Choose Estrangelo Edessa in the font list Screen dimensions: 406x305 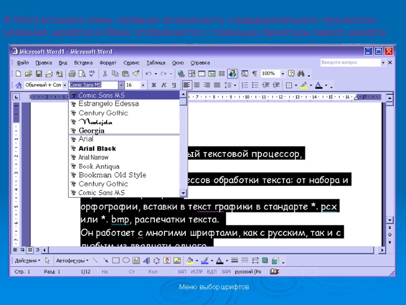pyautogui.click(x=124, y=104)
